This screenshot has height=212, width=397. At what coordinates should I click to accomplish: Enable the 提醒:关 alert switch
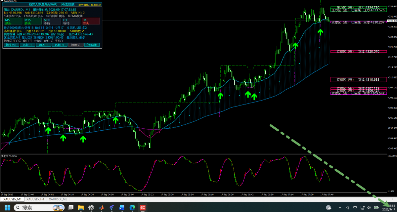tap(76, 45)
